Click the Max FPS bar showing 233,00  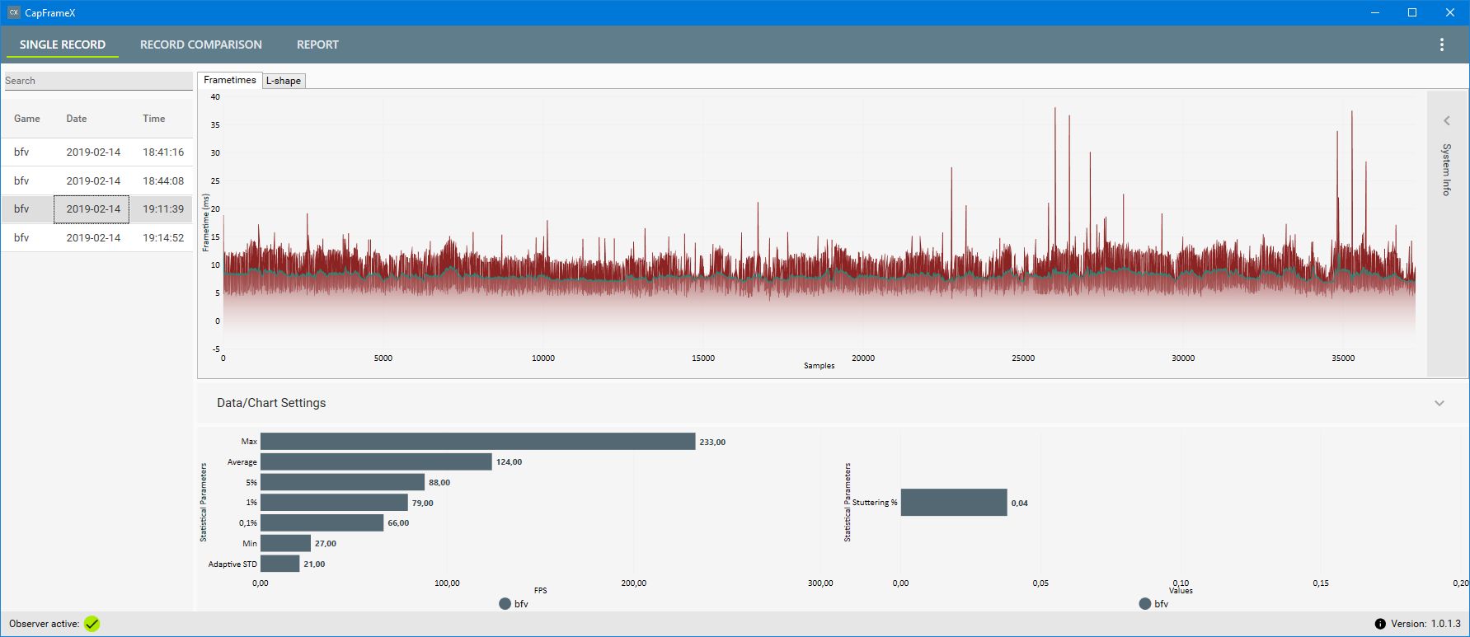coord(477,442)
